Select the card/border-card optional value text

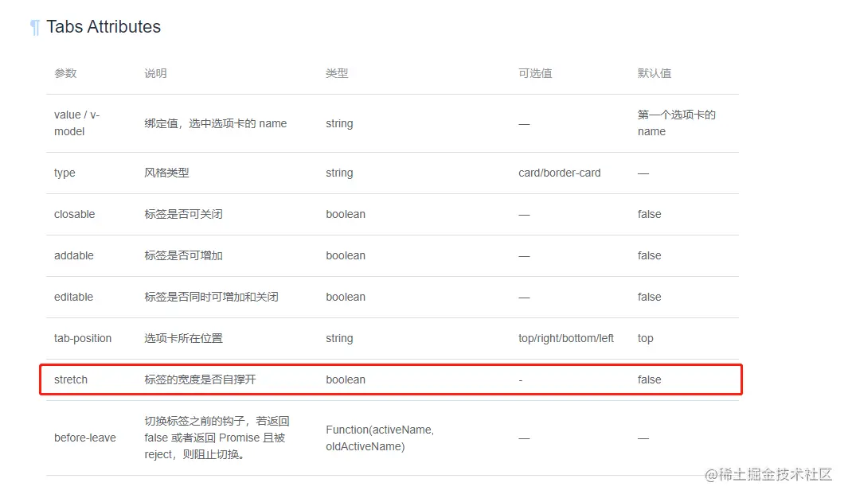pyautogui.click(x=560, y=173)
